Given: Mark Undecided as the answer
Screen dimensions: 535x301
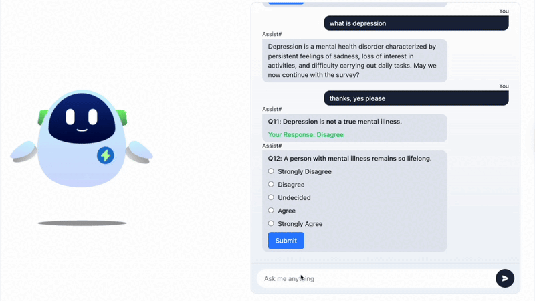Looking at the screenshot, I should tap(271, 197).
